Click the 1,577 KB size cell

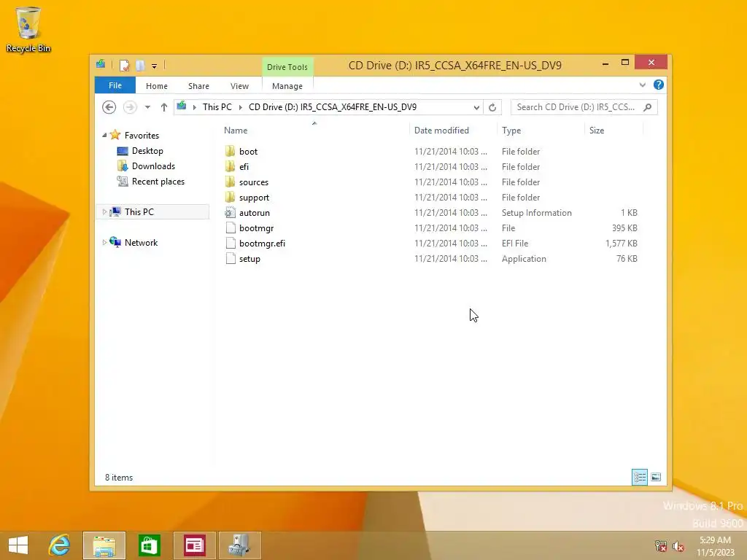click(x=622, y=244)
